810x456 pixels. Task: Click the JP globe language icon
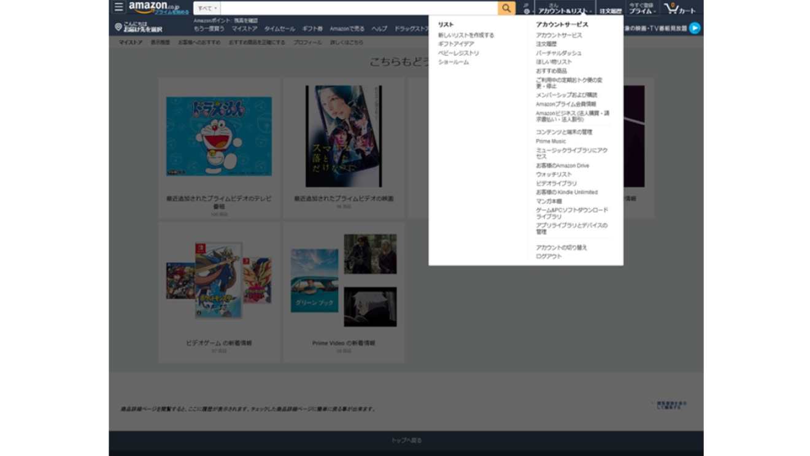pyautogui.click(x=526, y=9)
